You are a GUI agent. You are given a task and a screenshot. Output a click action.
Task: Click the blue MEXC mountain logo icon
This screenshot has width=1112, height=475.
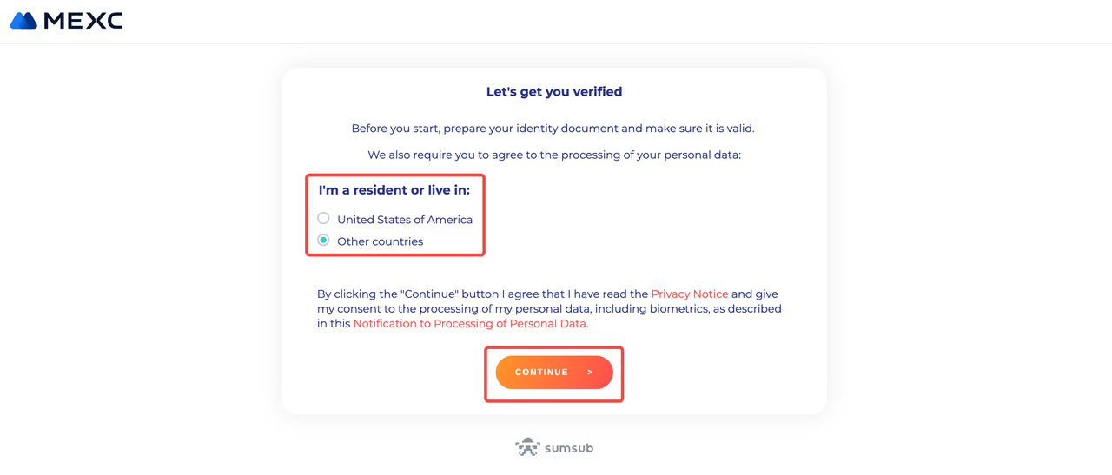[x=23, y=21]
